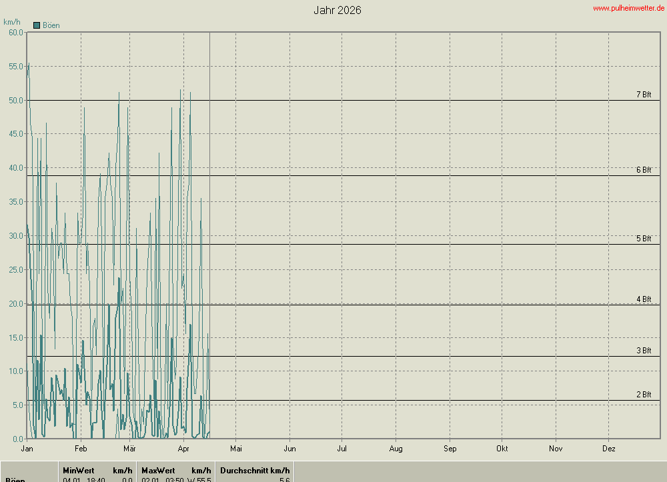Click the 3 Bft threshold label
The height and width of the screenshot is (482, 667).
click(643, 351)
